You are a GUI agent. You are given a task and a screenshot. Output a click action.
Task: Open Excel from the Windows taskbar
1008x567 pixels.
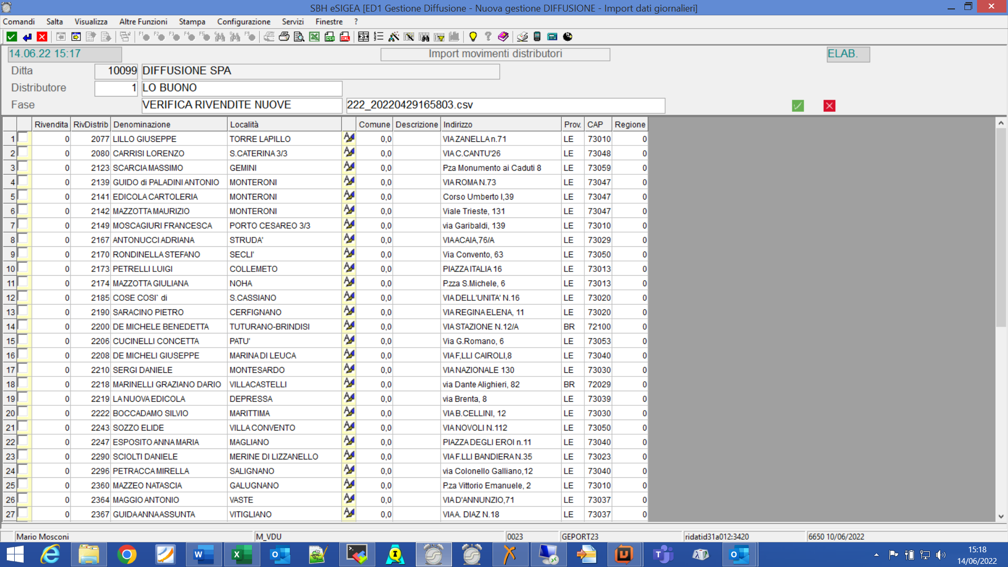241,554
